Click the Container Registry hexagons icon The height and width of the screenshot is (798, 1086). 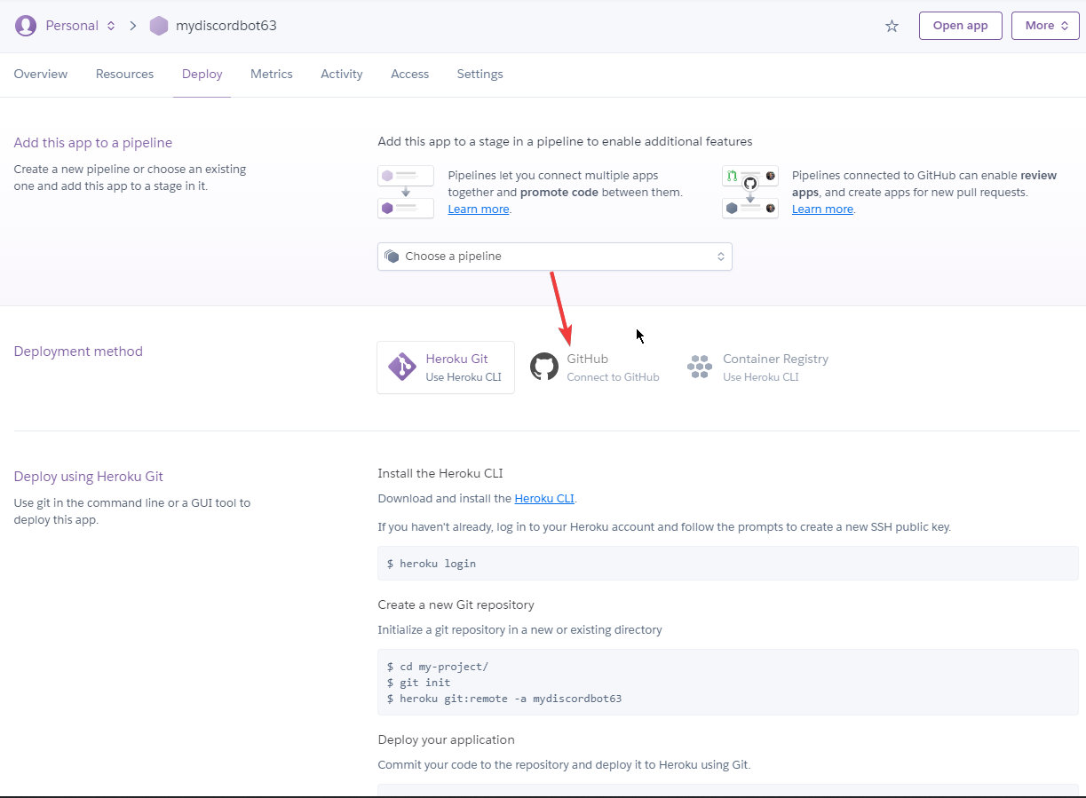700,367
